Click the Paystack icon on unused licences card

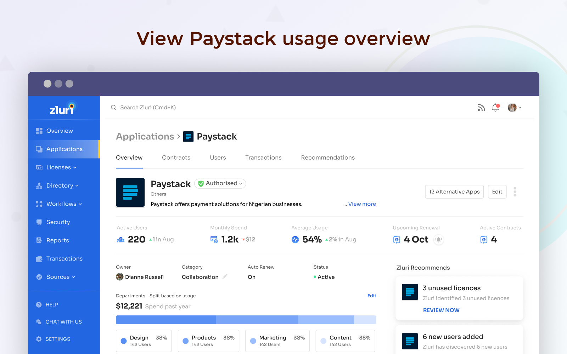coord(410,292)
